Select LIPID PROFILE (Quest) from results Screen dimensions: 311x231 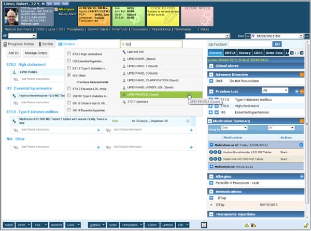tap(153, 95)
